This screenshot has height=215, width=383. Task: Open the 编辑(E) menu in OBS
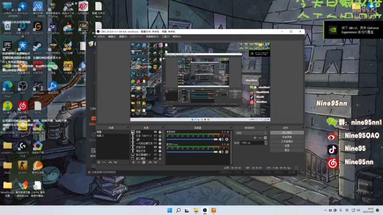point(112,37)
